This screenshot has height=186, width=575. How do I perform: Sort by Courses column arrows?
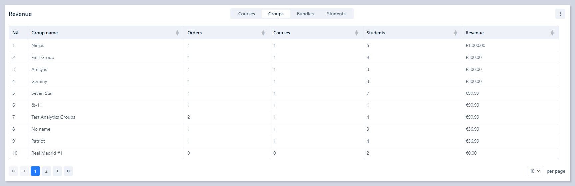pyautogui.click(x=356, y=33)
